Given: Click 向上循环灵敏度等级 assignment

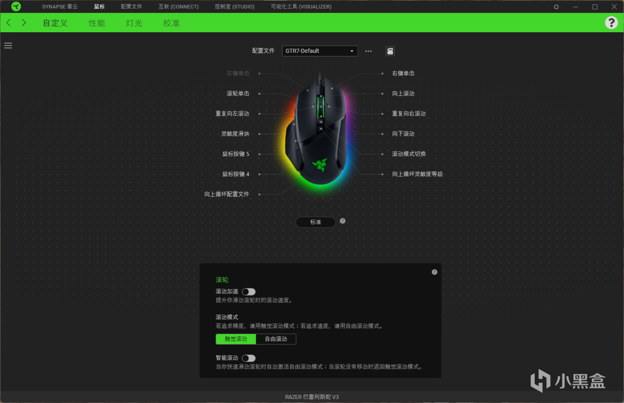Looking at the screenshot, I should point(417,174).
